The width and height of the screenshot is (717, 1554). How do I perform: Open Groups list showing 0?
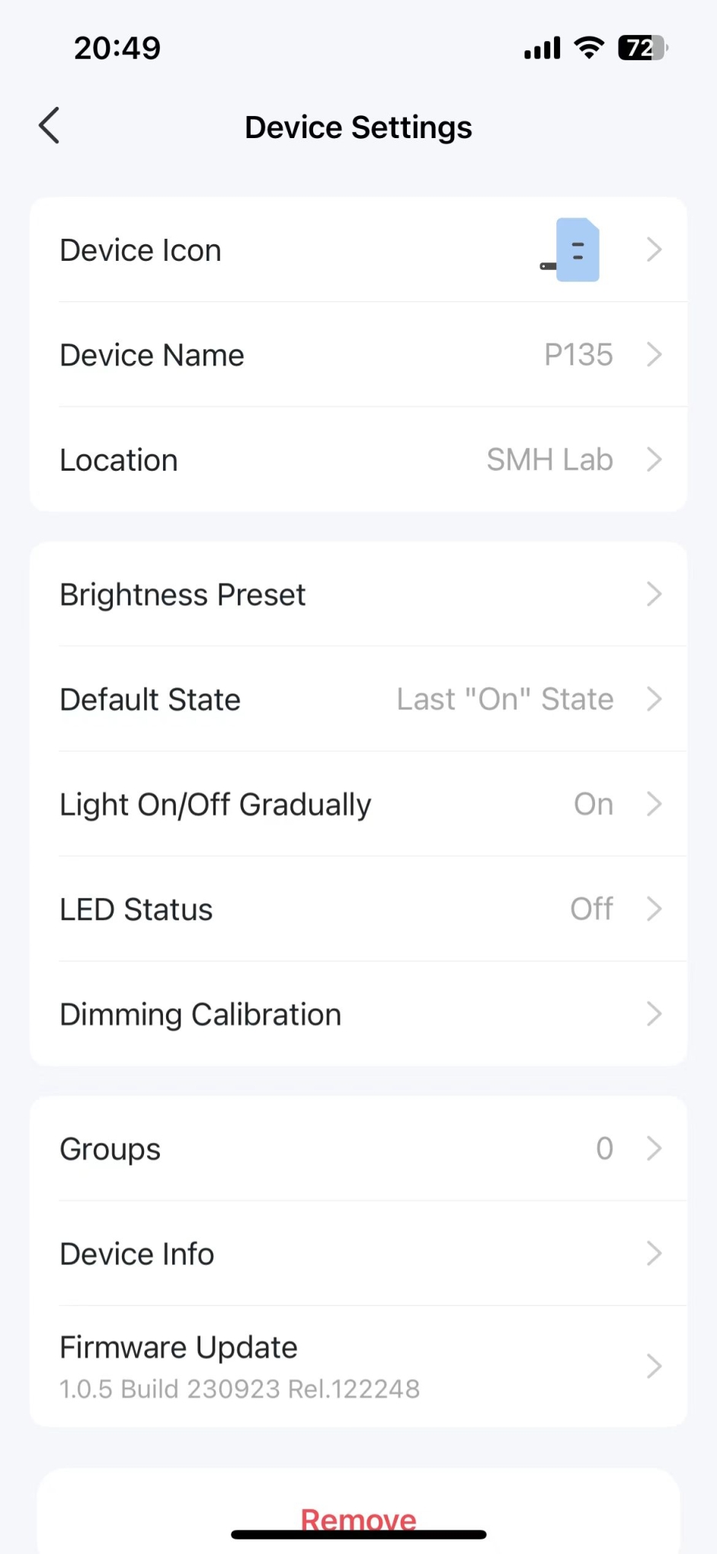click(x=358, y=1149)
